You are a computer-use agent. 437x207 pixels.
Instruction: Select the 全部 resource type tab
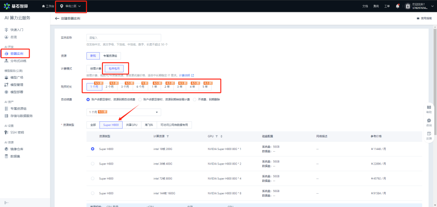pyautogui.click(x=93, y=125)
